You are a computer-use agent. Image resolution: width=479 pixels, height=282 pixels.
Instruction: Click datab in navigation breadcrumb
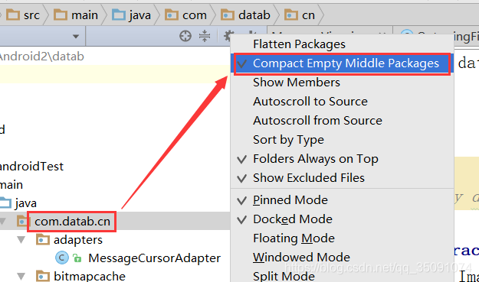[254, 15]
